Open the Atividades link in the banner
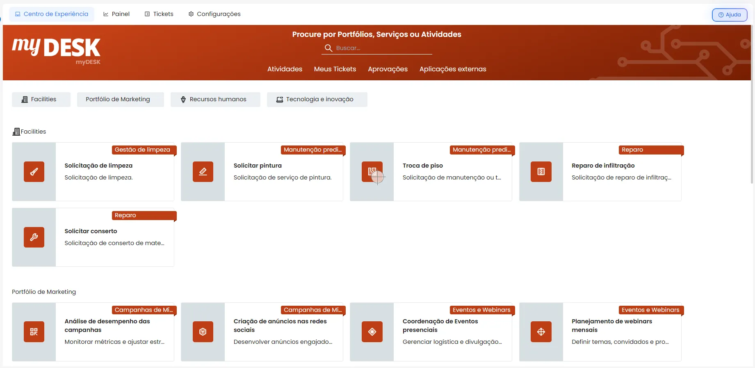Image resolution: width=755 pixels, height=368 pixels. point(285,69)
